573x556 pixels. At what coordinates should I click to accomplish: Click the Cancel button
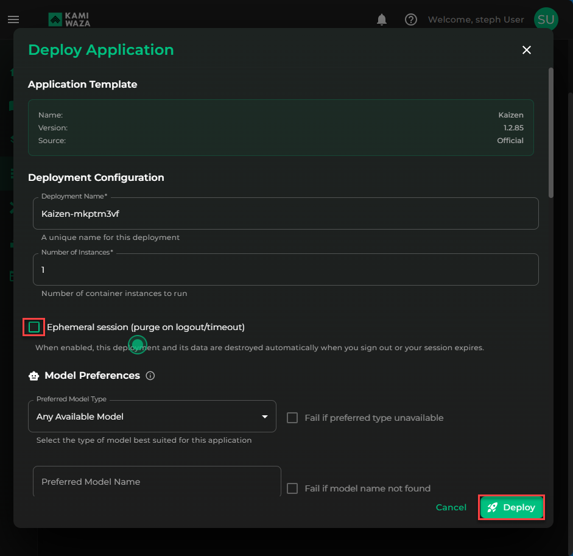click(x=451, y=507)
